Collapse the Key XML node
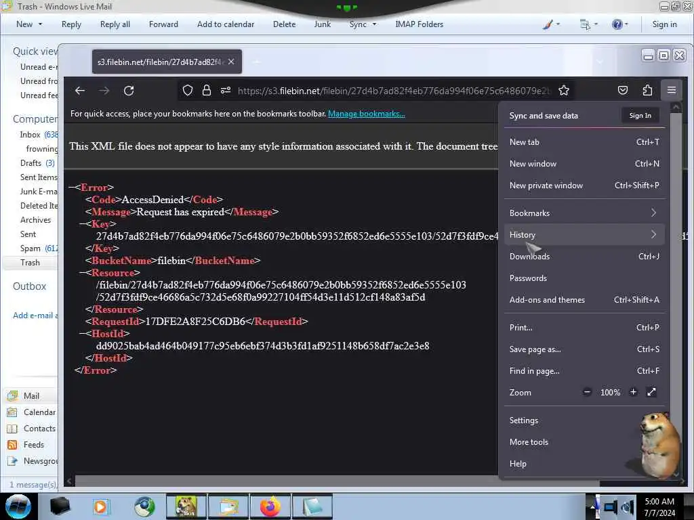 [x=83, y=224]
